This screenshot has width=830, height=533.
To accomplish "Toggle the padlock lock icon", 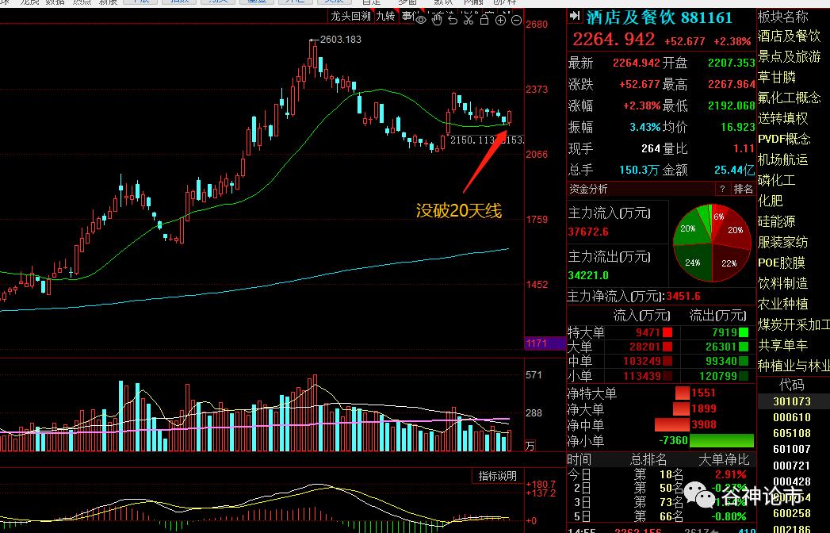I will (x=484, y=20).
